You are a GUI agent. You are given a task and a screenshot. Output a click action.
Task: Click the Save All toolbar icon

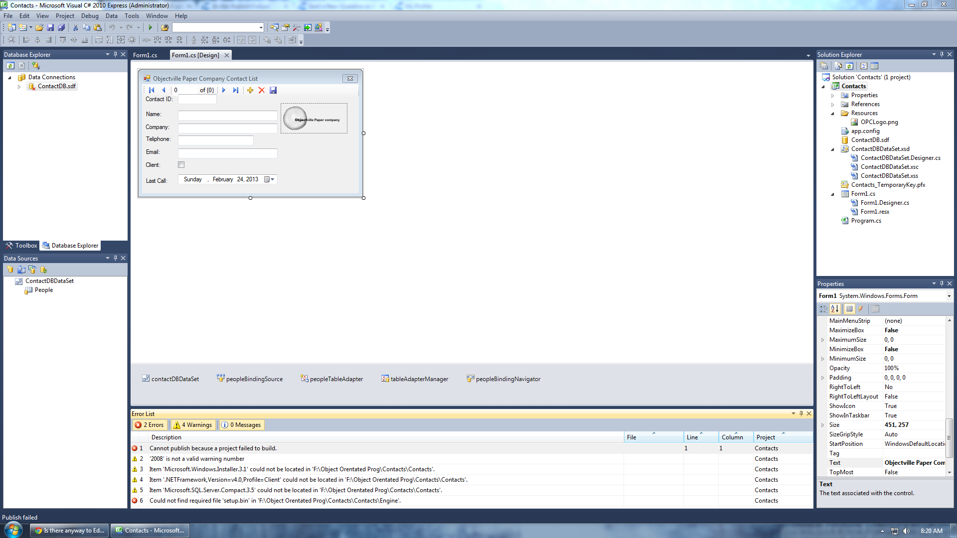click(61, 27)
